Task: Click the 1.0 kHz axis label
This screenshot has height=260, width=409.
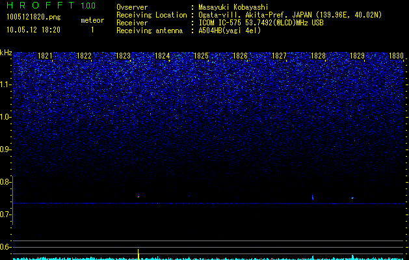Action: point(6,117)
